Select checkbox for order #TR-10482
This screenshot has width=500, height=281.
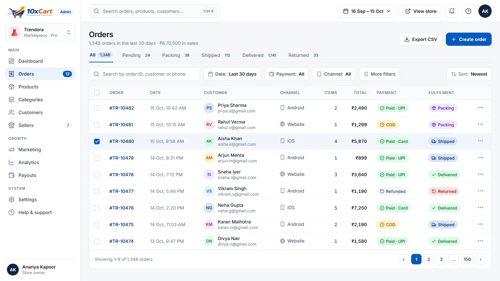pos(97,108)
